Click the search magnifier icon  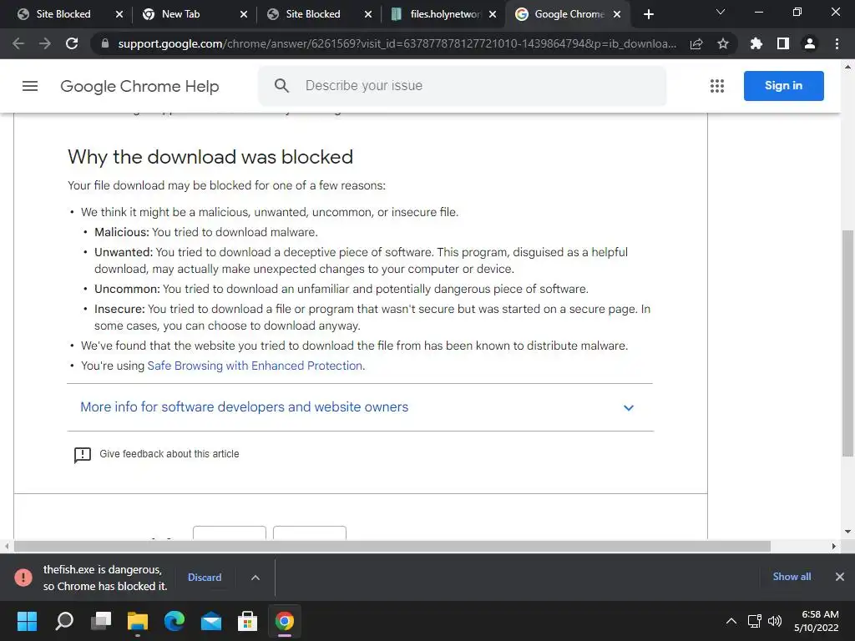[281, 86]
